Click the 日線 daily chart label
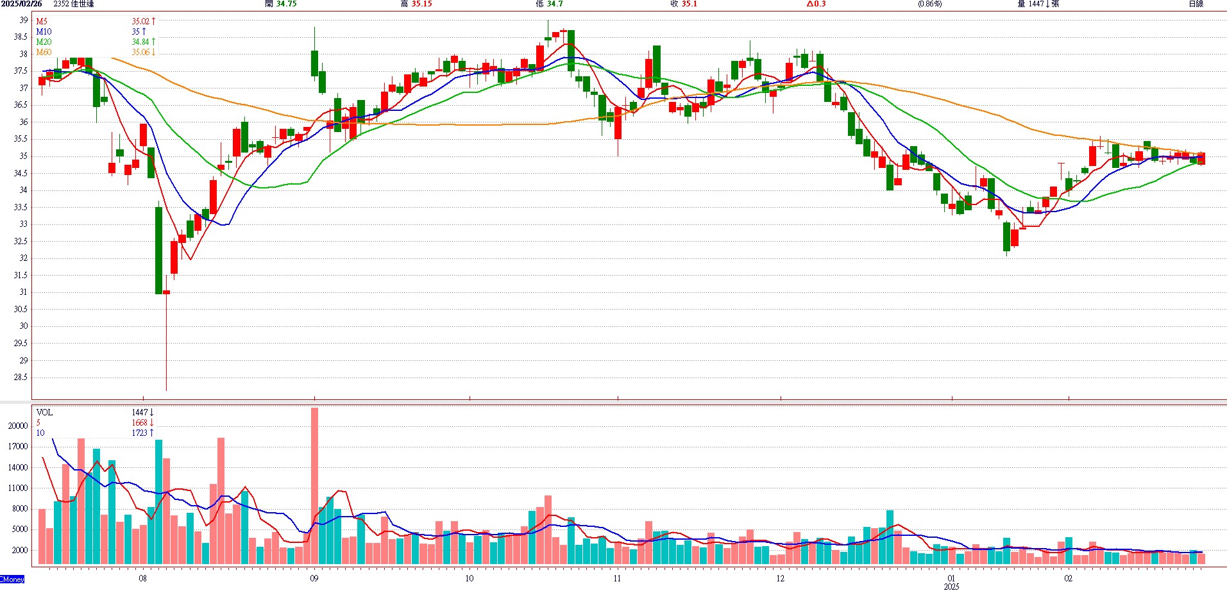The image size is (1227, 591). (x=1196, y=4)
